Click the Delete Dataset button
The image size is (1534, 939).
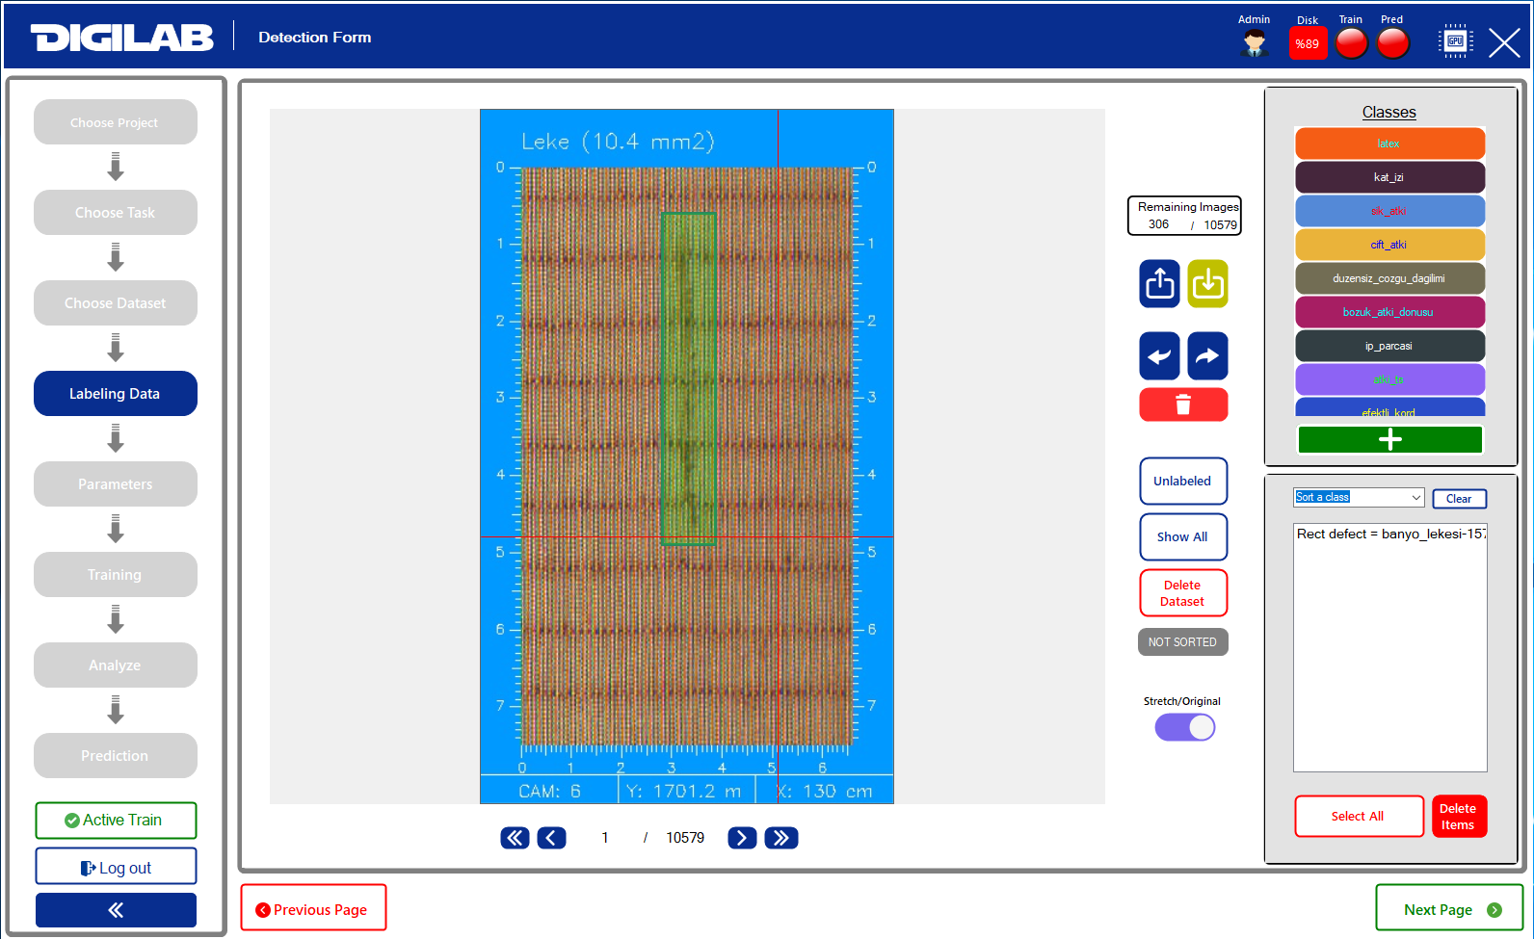click(1182, 593)
